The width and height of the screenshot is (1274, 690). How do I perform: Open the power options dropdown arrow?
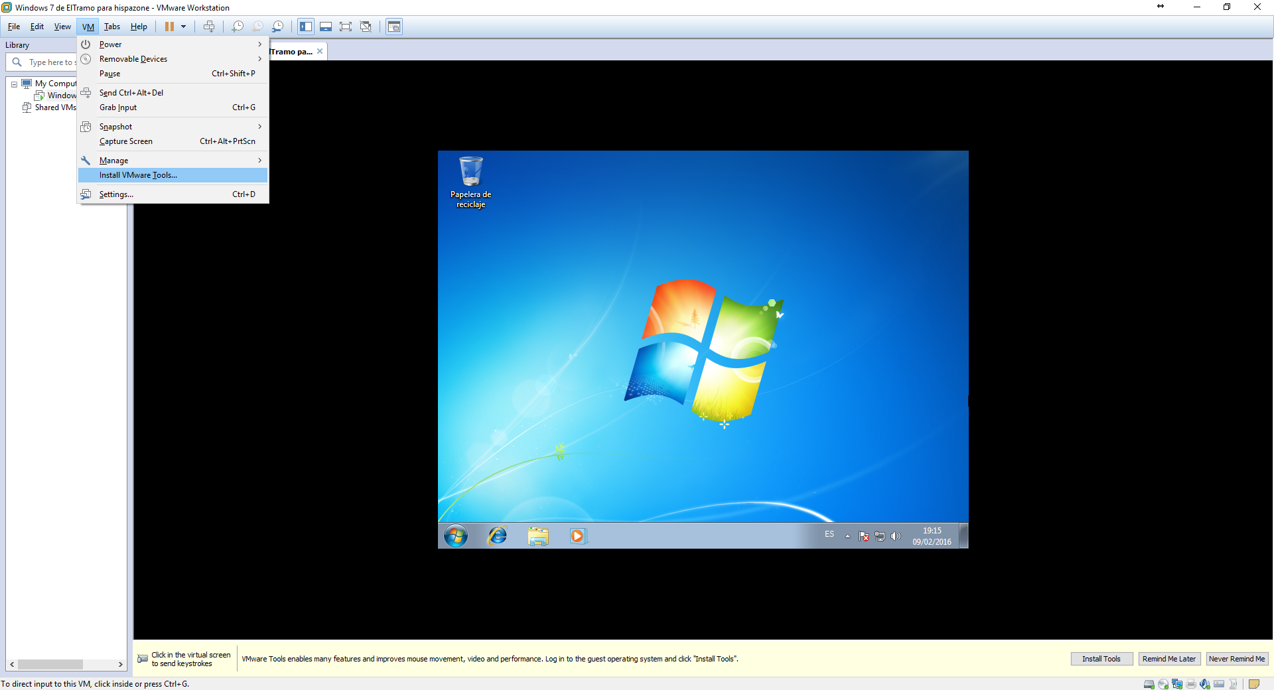184,27
